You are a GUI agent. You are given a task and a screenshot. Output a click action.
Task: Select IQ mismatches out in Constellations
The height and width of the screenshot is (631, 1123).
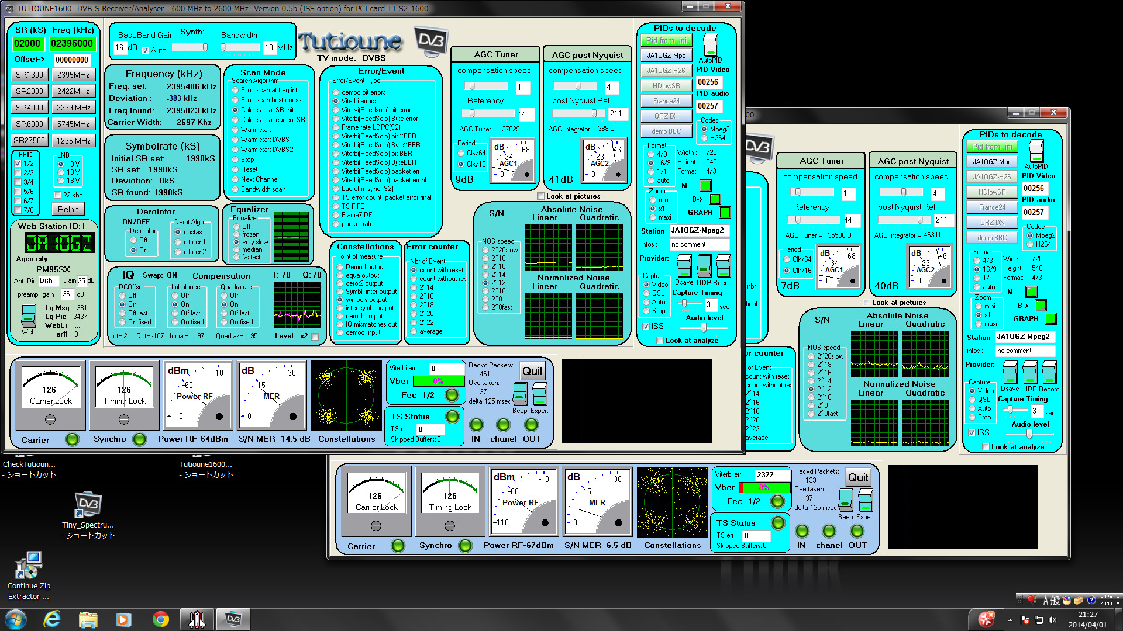pos(340,324)
